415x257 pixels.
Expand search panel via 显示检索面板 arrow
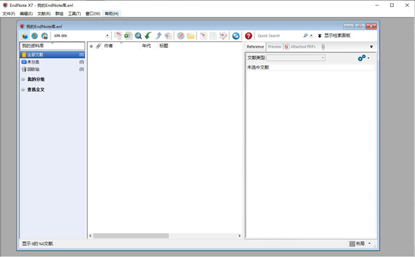(x=320, y=36)
